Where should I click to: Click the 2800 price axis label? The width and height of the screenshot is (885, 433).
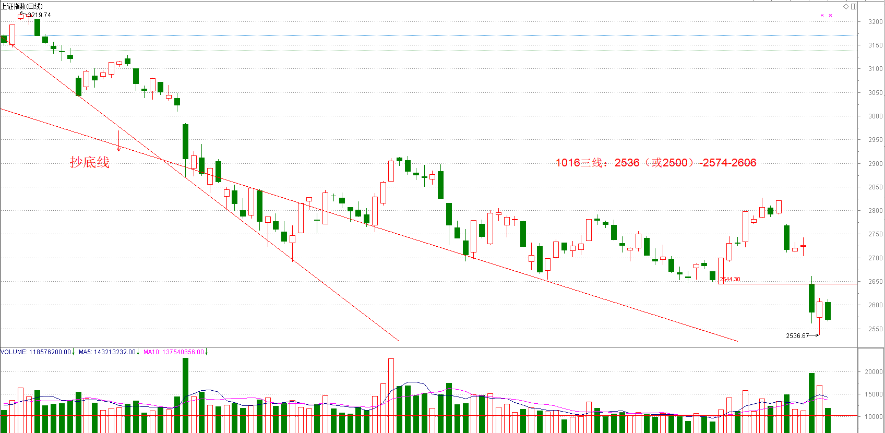coord(876,211)
